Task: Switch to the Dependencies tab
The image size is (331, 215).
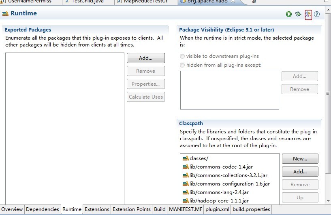Action: (x=42, y=209)
